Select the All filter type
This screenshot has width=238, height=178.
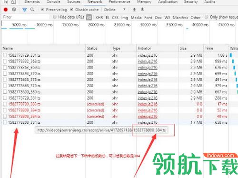89,17
